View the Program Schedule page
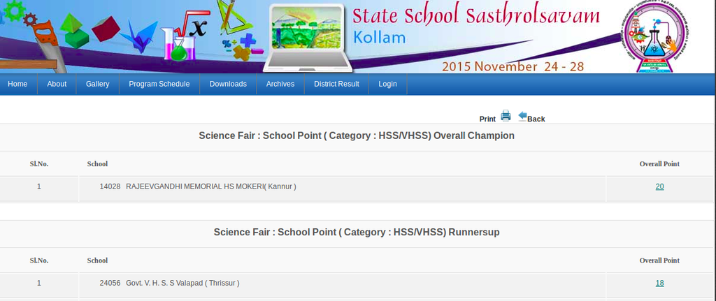The image size is (716, 301). (159, 84)
